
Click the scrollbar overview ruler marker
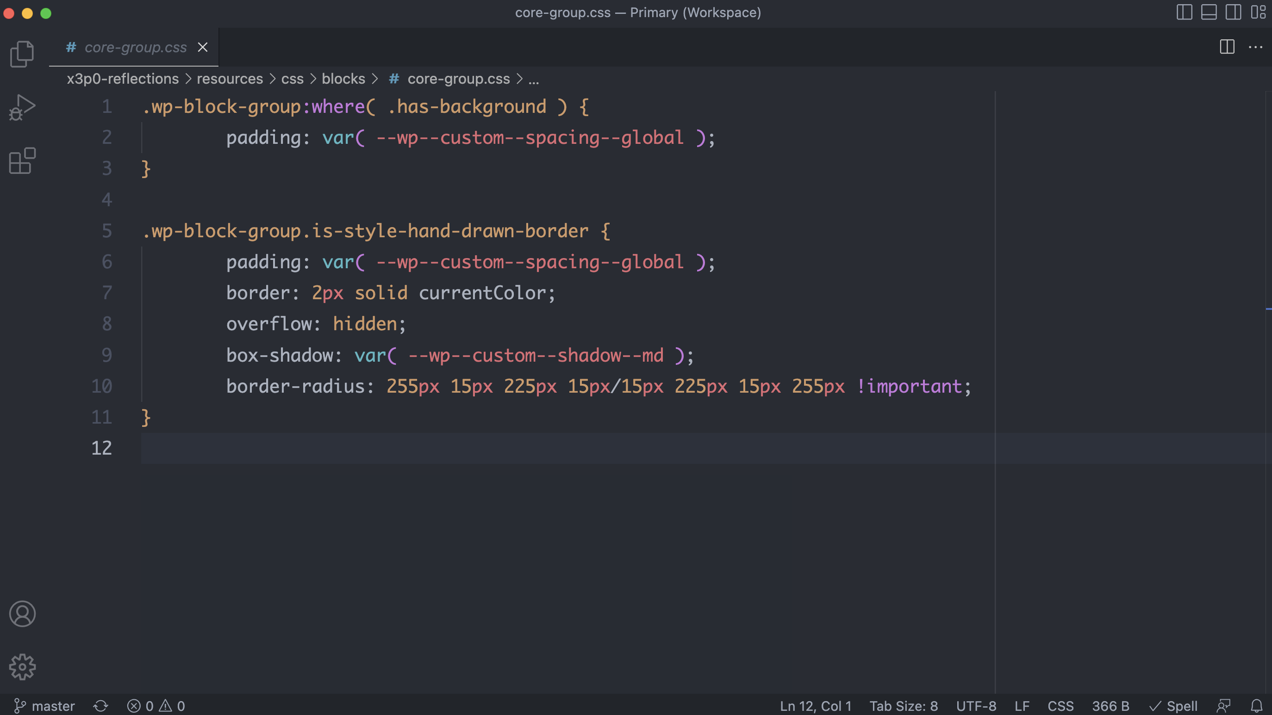[x=1269, y=309]
